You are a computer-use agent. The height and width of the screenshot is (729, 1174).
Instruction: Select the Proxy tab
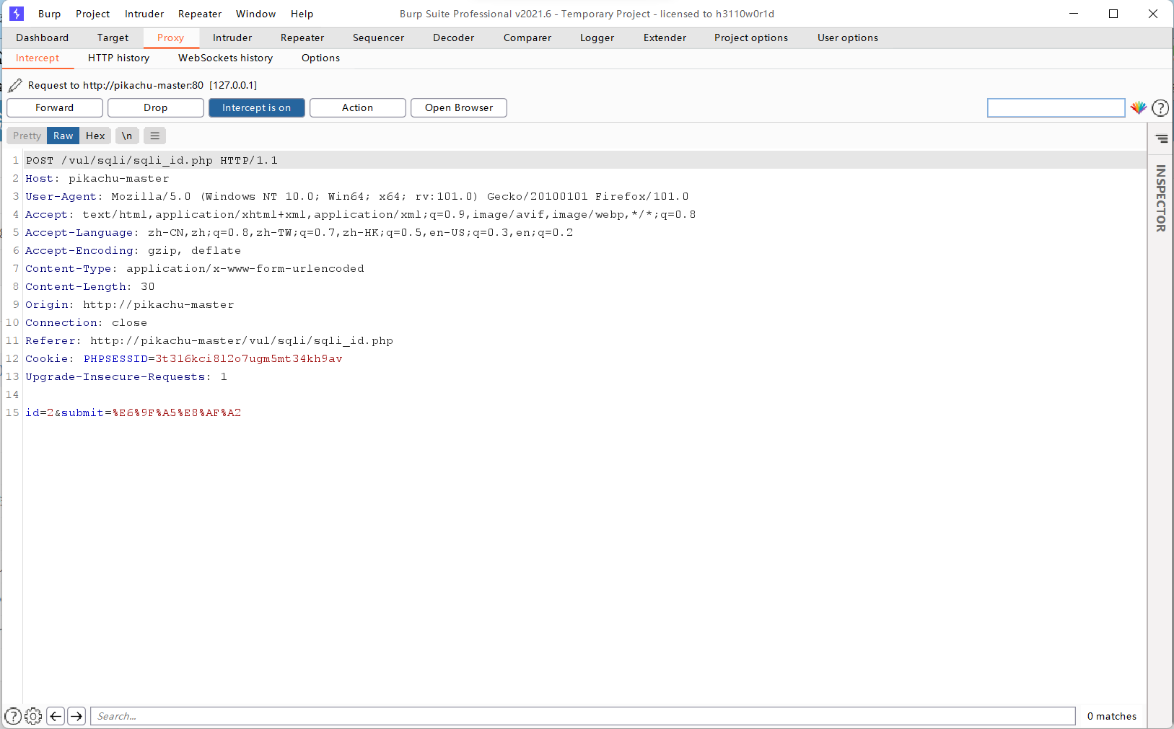point(171,37)
